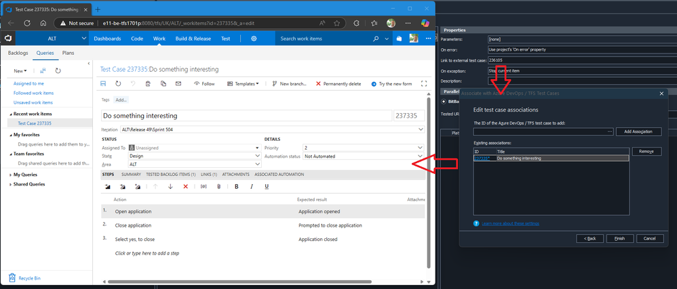
Task: Open the Links tab
Action: [x=209, y=175]
